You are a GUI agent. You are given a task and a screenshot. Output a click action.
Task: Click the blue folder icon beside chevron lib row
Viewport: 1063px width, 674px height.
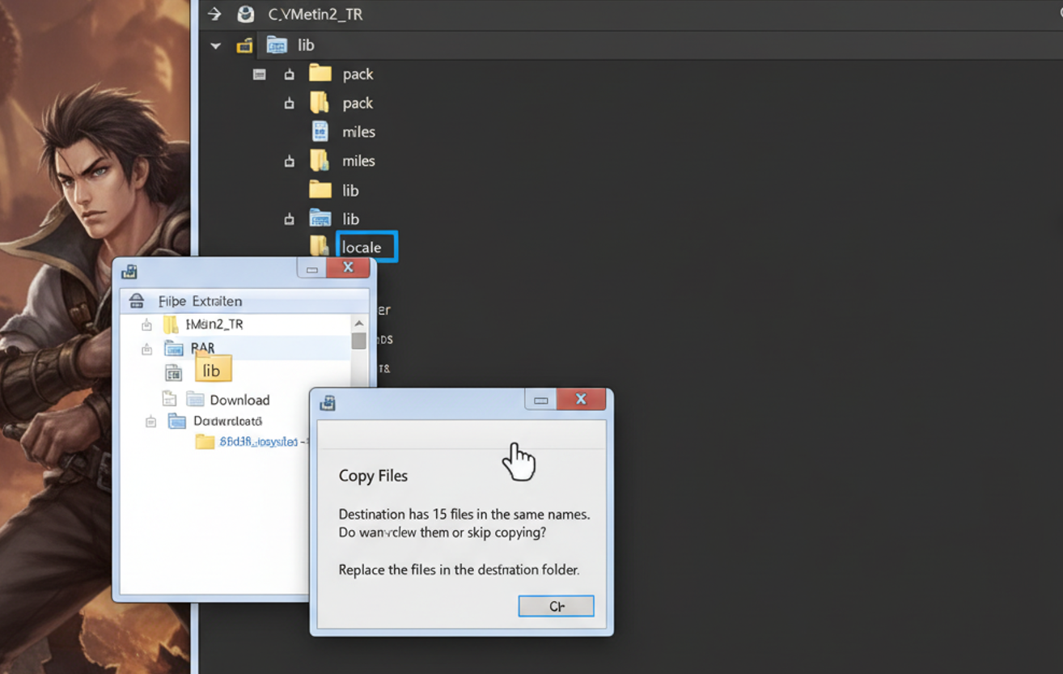277,45
